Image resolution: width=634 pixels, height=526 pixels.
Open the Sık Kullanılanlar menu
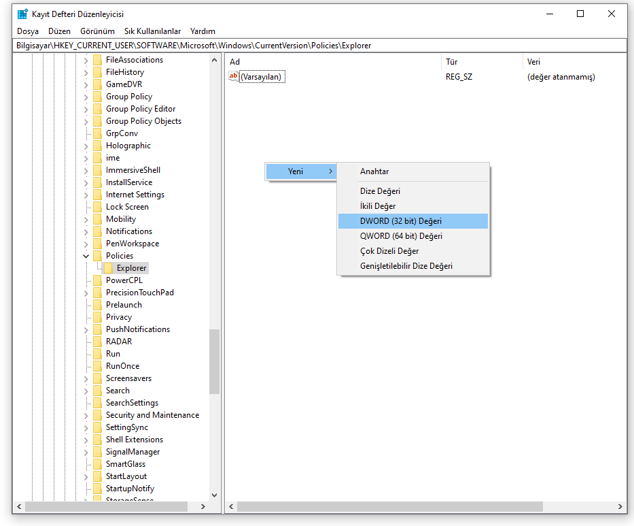pos(152,31)
